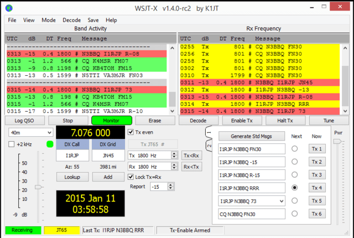Click the Band Activity row 0315 N5TTI VA3MJR R-10

(x=87, y=111)
